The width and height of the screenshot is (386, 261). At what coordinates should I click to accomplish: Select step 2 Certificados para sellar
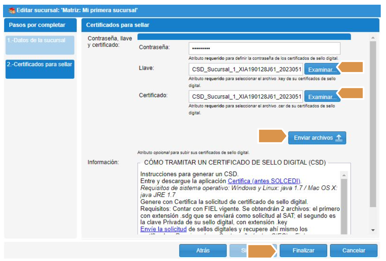pos(40,69)
